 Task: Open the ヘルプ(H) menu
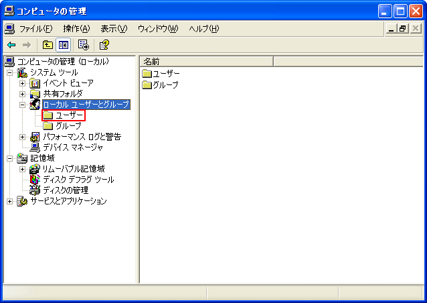point(204,29)
